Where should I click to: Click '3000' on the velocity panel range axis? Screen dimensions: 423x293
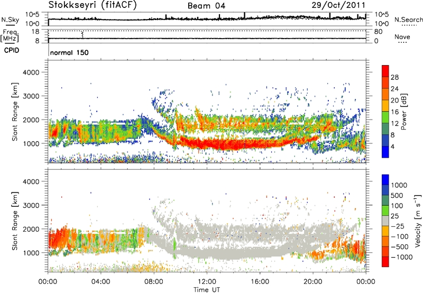(x=31, y=205)
